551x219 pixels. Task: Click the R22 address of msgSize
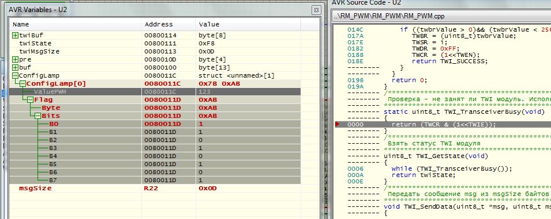tap(151, 188)
